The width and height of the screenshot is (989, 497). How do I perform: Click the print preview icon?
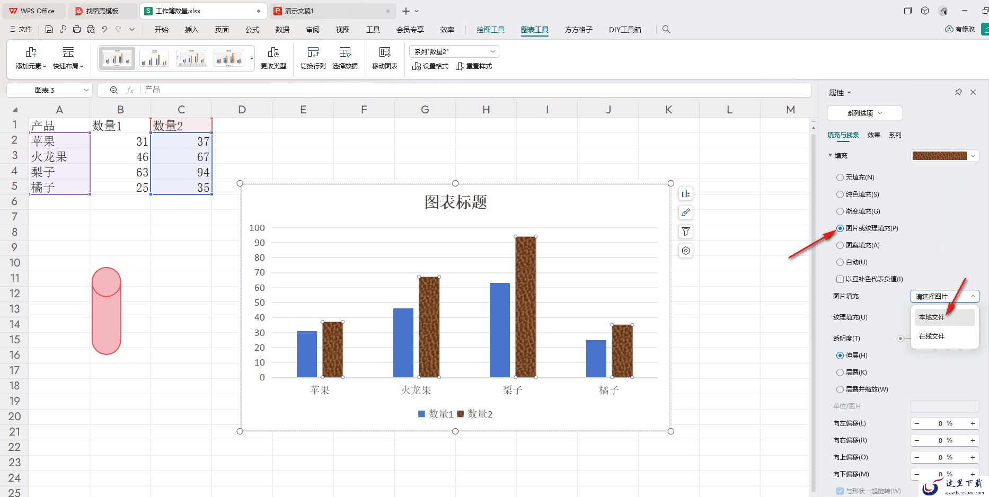pos(91,30)
